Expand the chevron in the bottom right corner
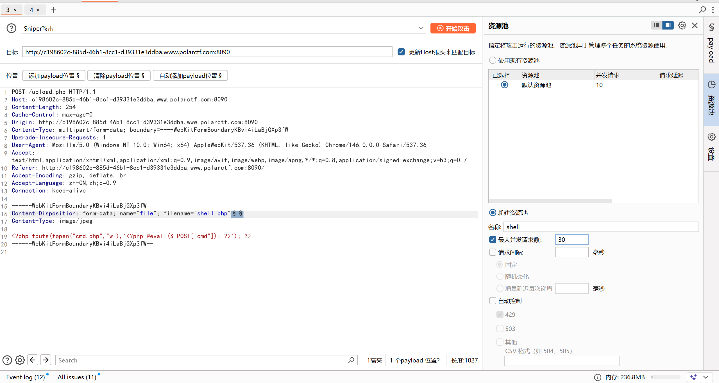This screenshot has height=383, width=719. (706, 377)
